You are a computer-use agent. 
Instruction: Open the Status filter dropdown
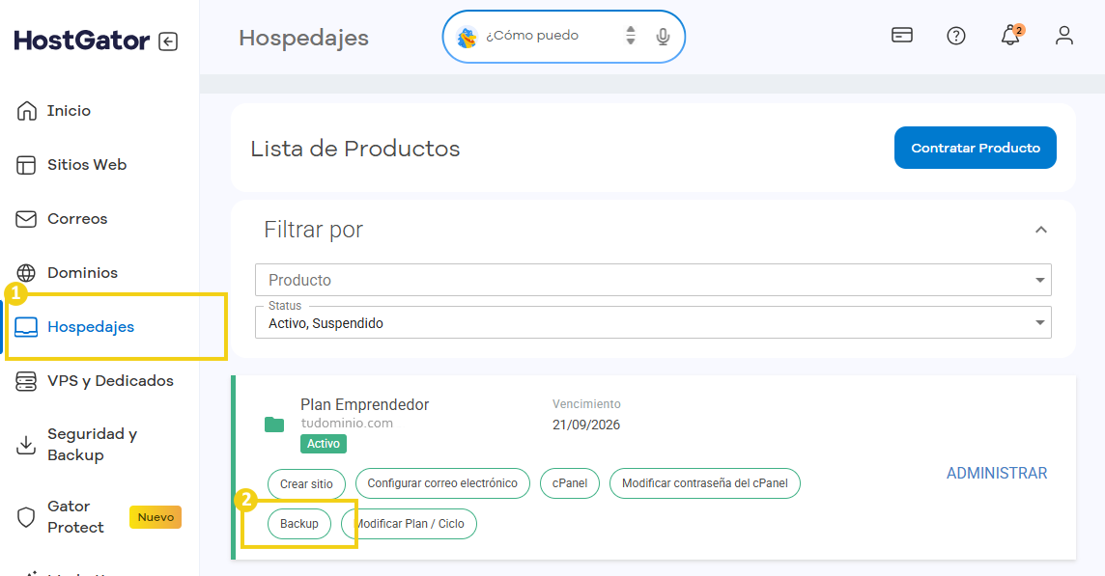(653, 322)
